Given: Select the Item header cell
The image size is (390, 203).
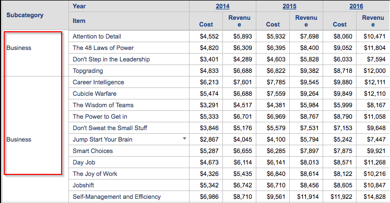Looking at the screenshot, I should (129, 21).
